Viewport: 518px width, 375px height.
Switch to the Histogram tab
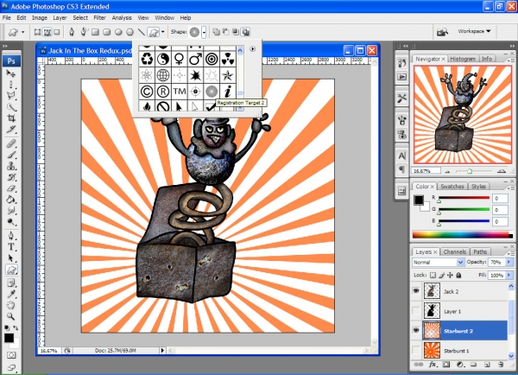(x=463, y=59)
